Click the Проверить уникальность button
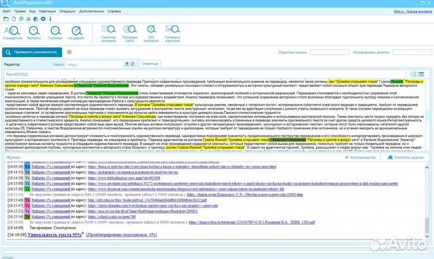Screen dimensions: 434x259 [x=30, y=53]
